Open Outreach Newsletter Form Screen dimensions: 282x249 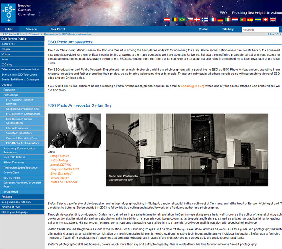pyautogui.click(x=22, y=138)
